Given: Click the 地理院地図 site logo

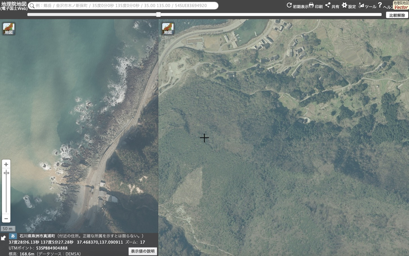Looking at the screenshot, I should click(14, 6).
